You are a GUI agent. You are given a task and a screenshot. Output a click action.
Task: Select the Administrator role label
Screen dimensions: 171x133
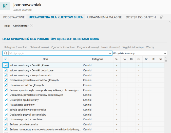click(21, 26)
